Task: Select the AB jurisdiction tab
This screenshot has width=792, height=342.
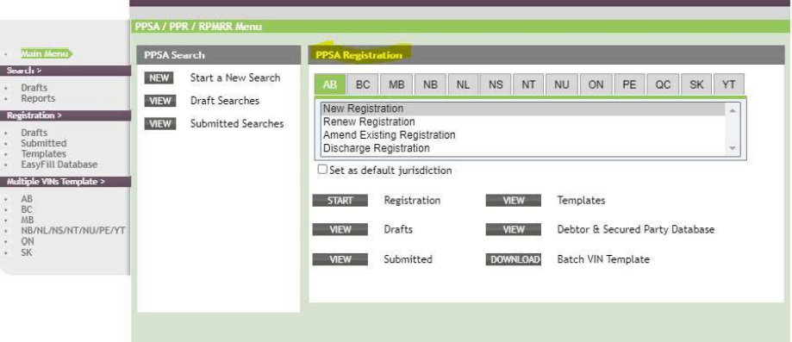Action: tap(330, 84)
